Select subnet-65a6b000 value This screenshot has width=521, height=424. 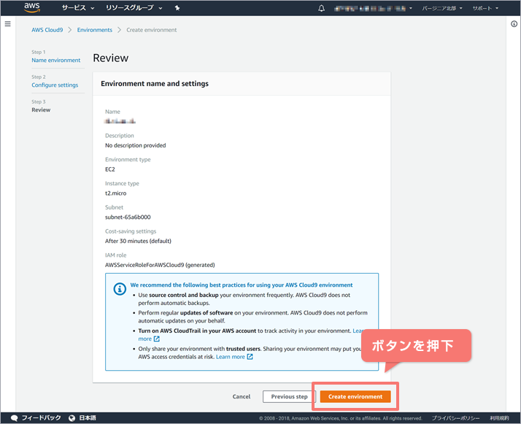128,217
